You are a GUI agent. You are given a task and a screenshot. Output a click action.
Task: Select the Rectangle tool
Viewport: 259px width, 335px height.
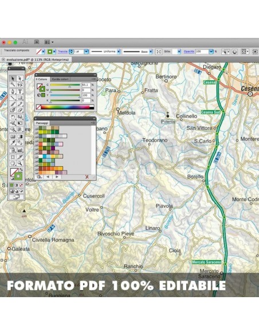pyautogui.click(x=19, y=98)
